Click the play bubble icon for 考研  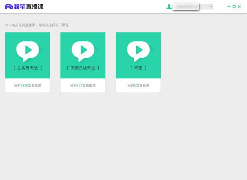138,50
